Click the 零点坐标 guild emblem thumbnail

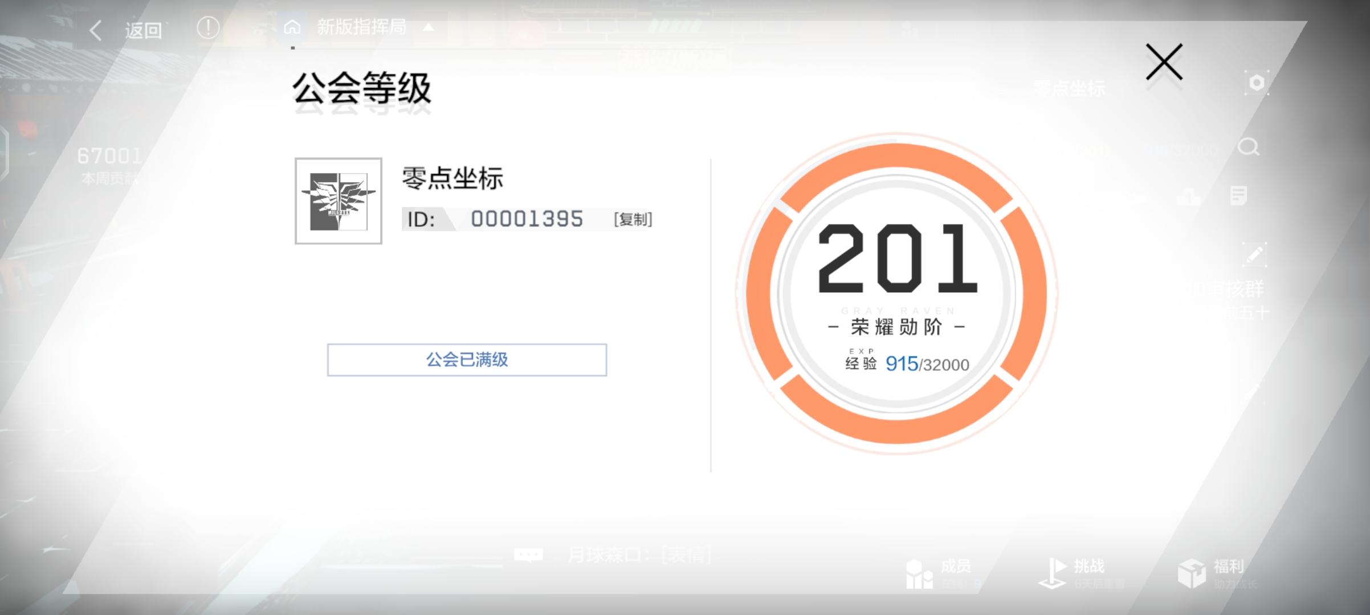(x=339, y=201)
